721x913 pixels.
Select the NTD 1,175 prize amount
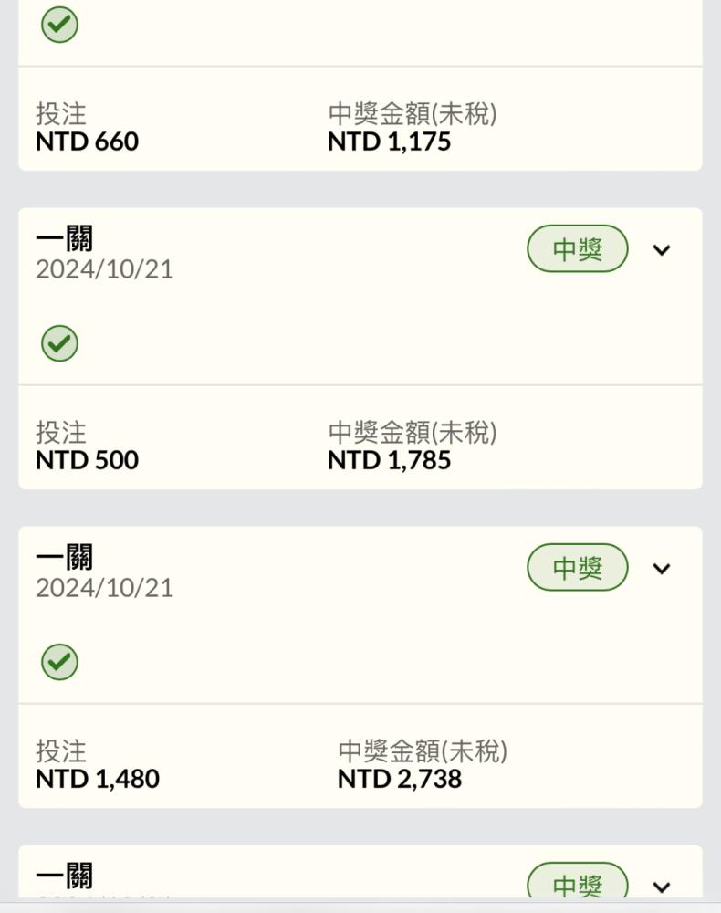click(x=390, y=142)
